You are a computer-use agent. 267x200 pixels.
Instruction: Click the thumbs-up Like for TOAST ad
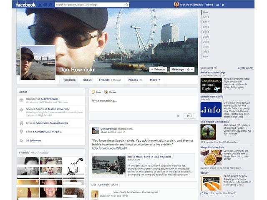pos(202,193)
